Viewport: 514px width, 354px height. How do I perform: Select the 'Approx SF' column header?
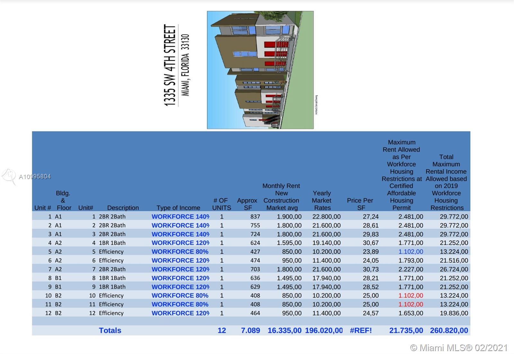[x=247, y=204]
